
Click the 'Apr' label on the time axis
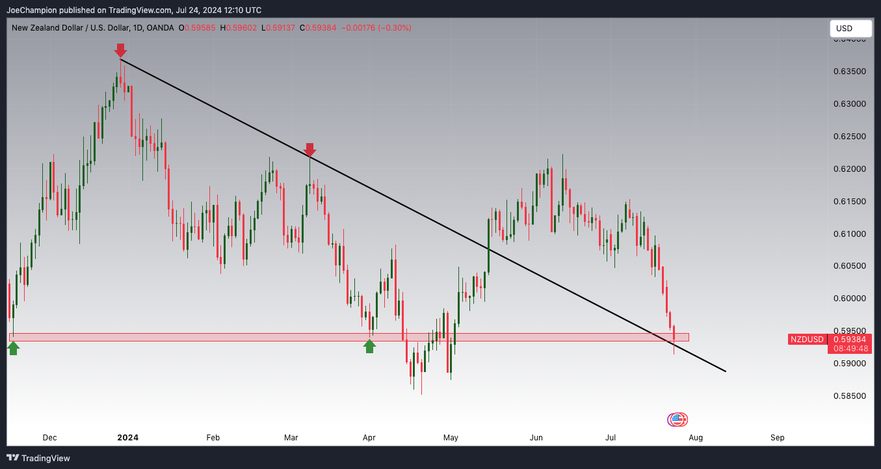click(369, 438)
